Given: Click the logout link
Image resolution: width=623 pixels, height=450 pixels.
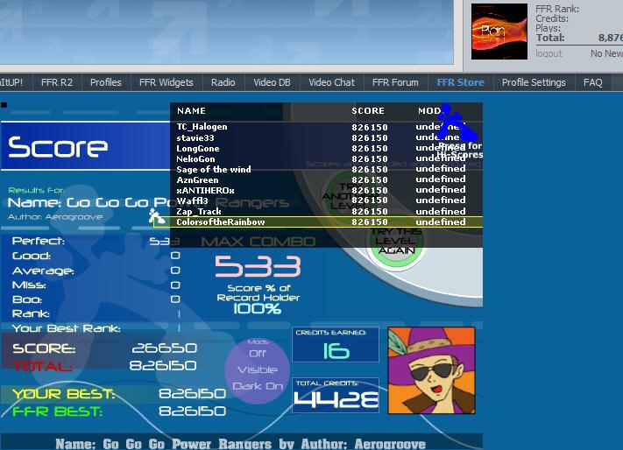Looking at the screenshot, I should [x=549, y=53].
